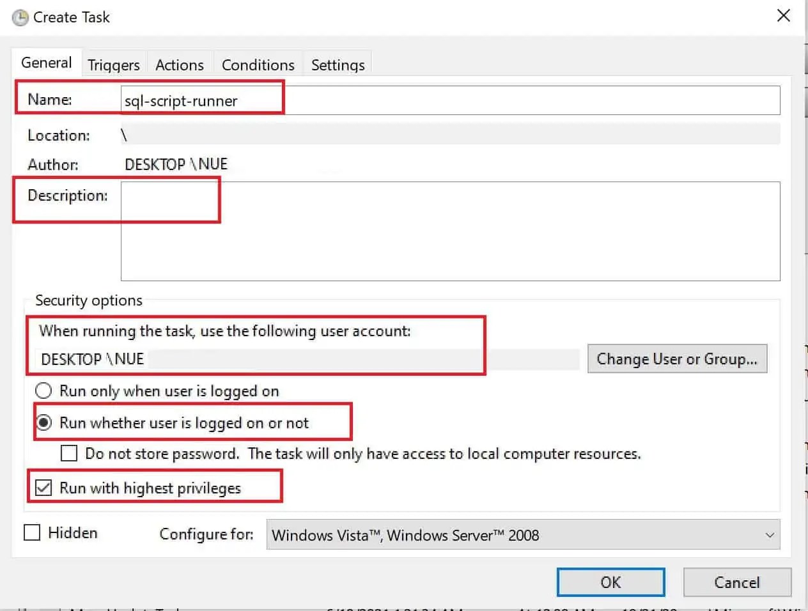Click the Create Task clock icon
The image size is (808, 611).
pyautogui.click(x=20, y=17)
